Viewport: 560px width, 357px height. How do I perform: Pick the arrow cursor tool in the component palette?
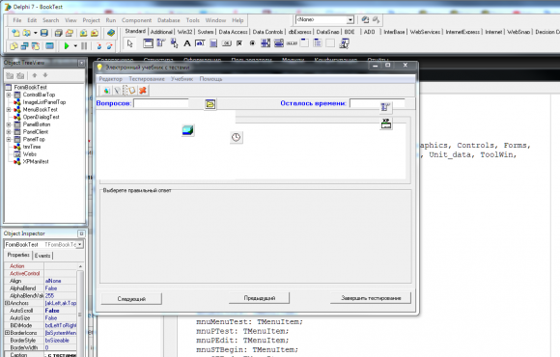pyautogui.click(x=130, y=43)
